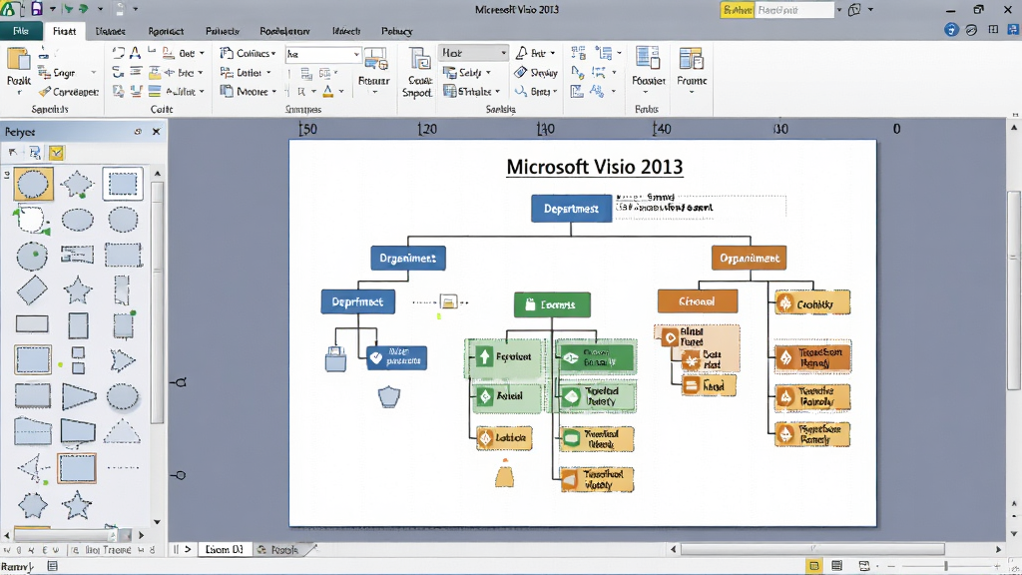Select the diamond shape in stencil
1022x575 pixels.
click(x=32, y=290)
